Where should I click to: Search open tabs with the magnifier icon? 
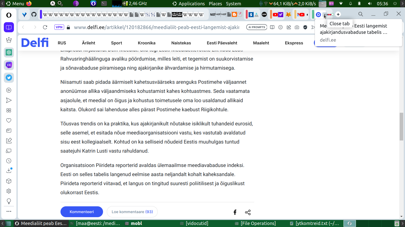(x=361, y=14)
